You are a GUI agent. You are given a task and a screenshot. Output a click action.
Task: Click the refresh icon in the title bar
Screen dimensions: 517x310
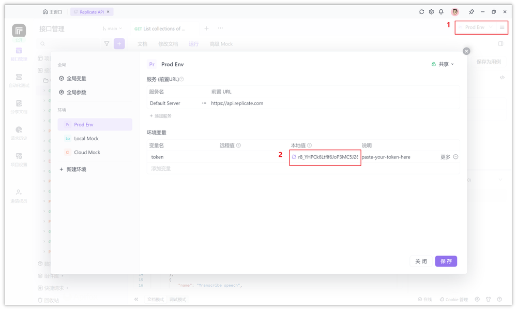[421, 11]
